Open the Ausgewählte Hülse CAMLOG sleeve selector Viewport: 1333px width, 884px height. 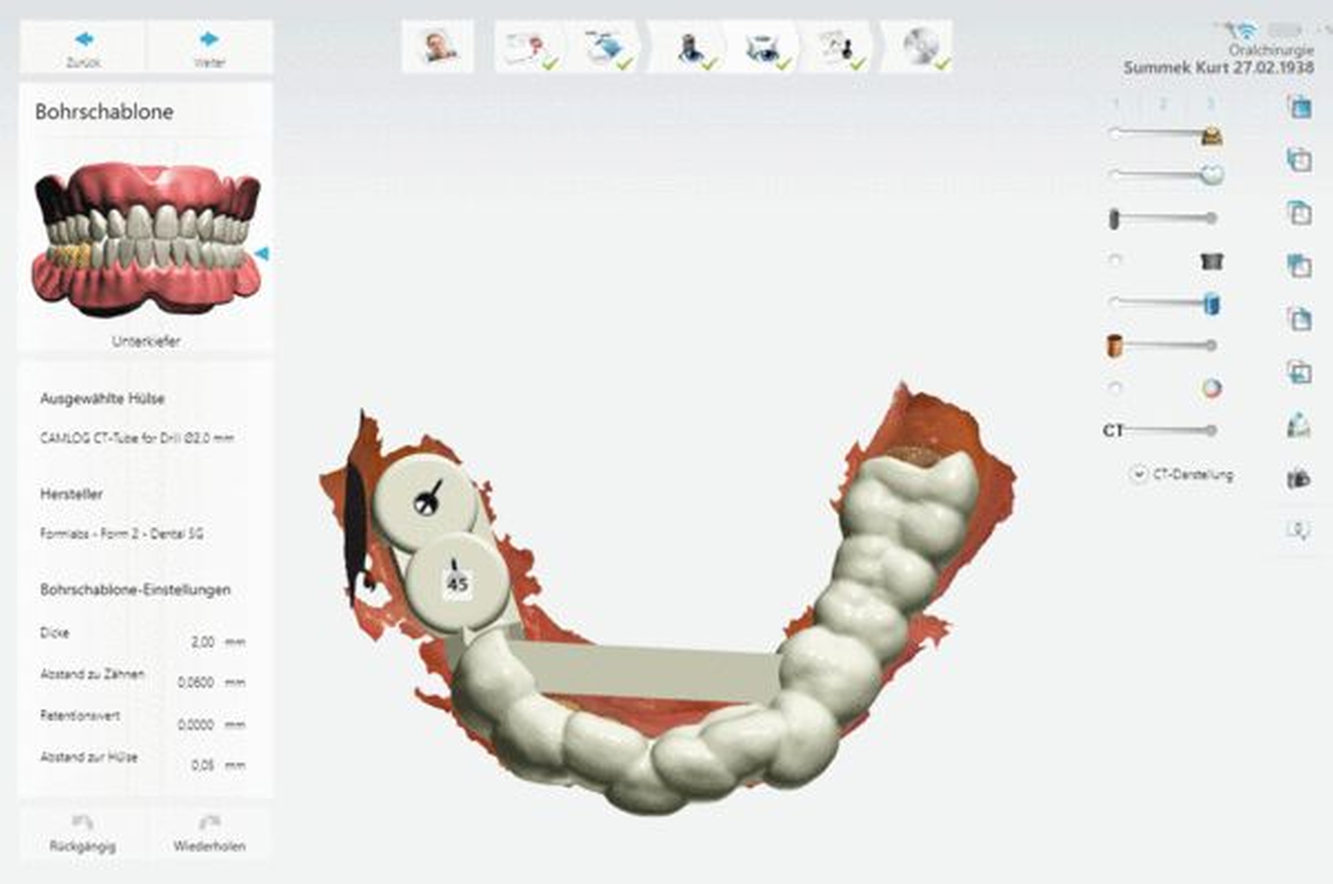[x=137, y=438]
